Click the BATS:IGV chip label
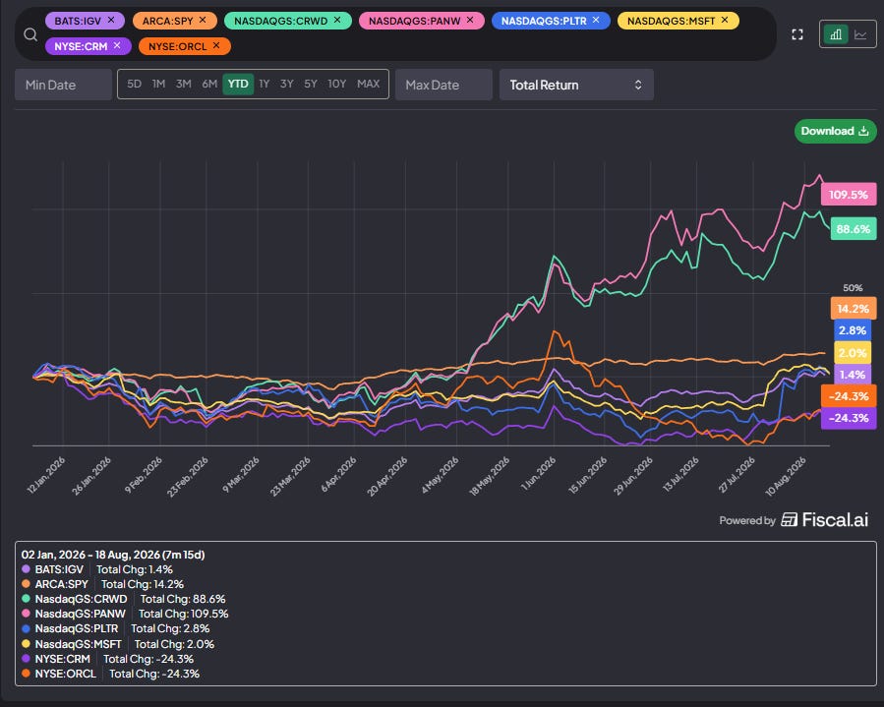This screenshot has height=707, width=884. [x=78, y=21]
